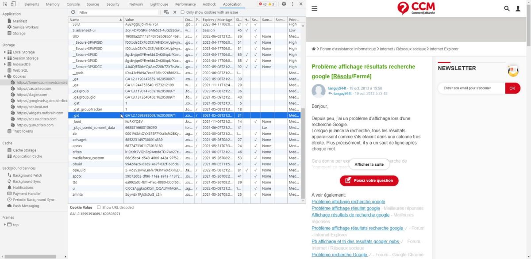Open the Manifest item in the Application sidebar

(x=20, y=21)
